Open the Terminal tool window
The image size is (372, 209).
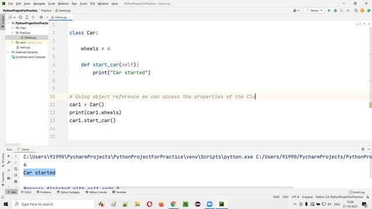pos(119,192)
